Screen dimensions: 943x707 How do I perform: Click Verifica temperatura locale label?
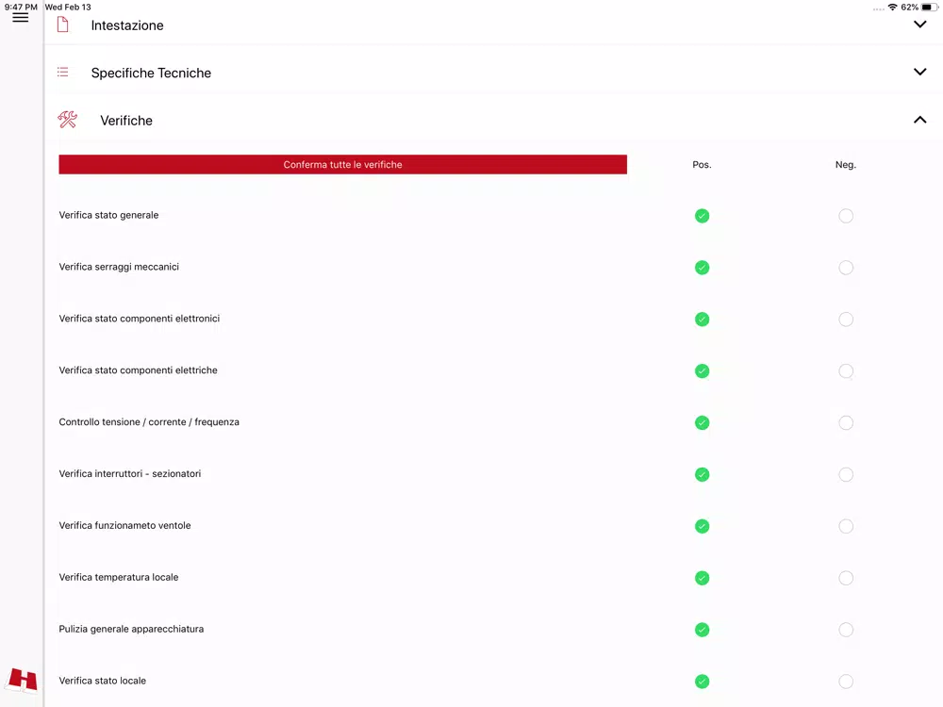tap(119, 577)
